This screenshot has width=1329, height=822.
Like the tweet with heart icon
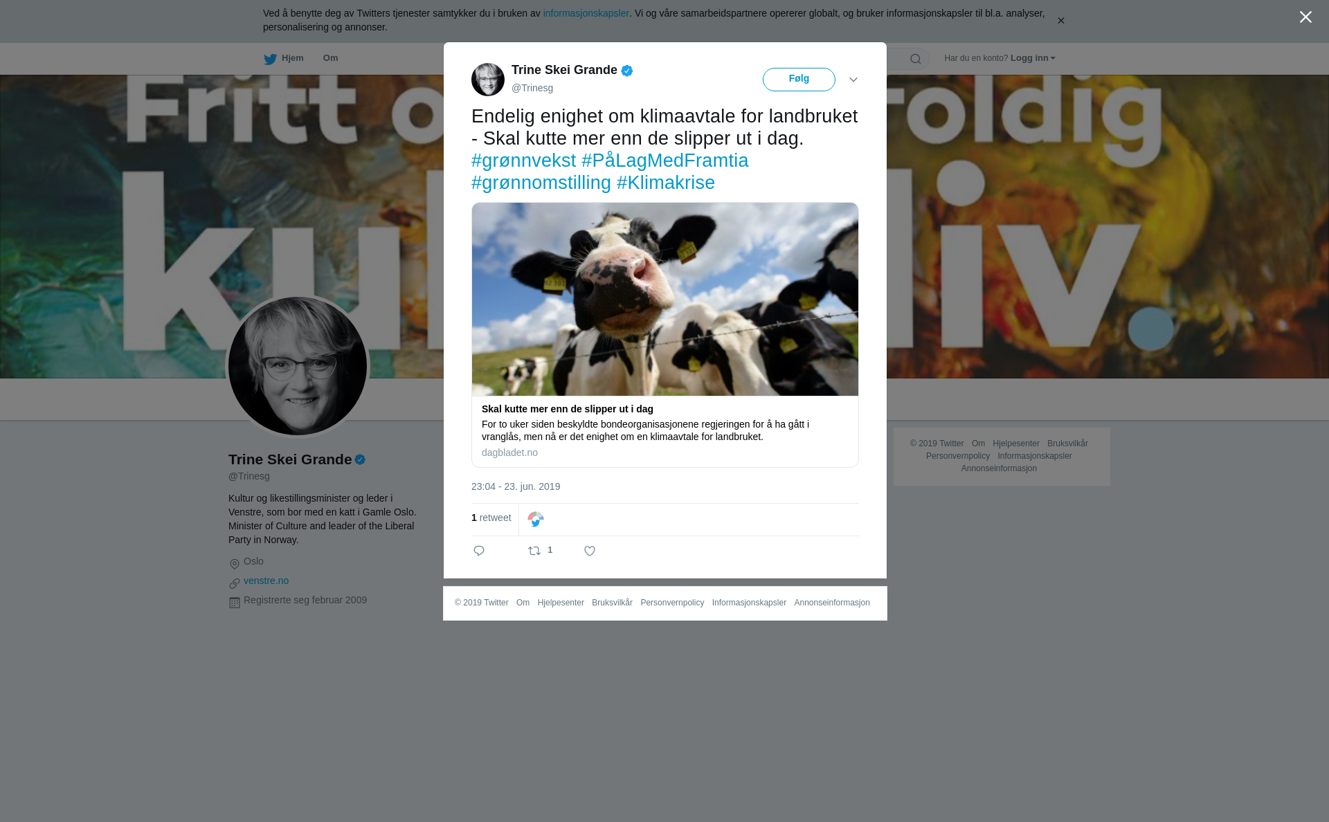pos(590,551)
